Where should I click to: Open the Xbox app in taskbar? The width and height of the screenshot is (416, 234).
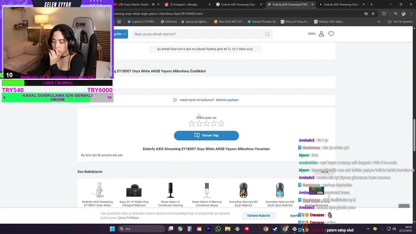[180, 229]
